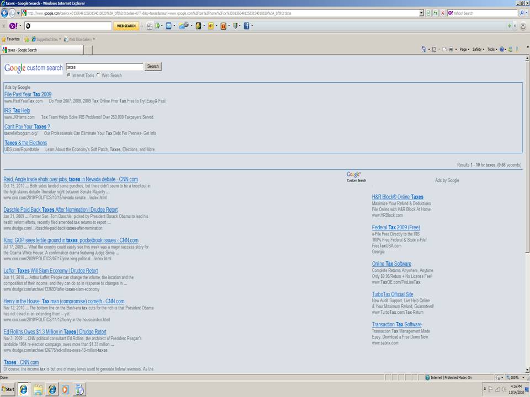The height and width of the screenshot is (397, 530).
Task: Select the Internet Tools radio button
Action: point(69,75)
